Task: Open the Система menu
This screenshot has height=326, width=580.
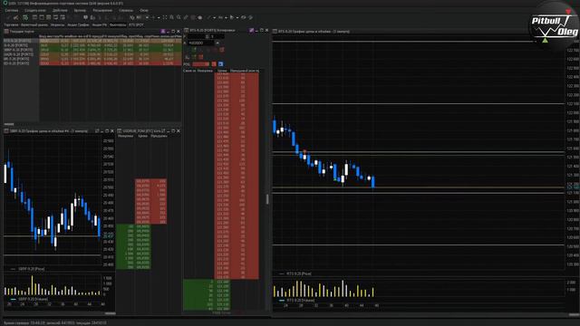Action: pyautogui.click(x=12, y=10)
